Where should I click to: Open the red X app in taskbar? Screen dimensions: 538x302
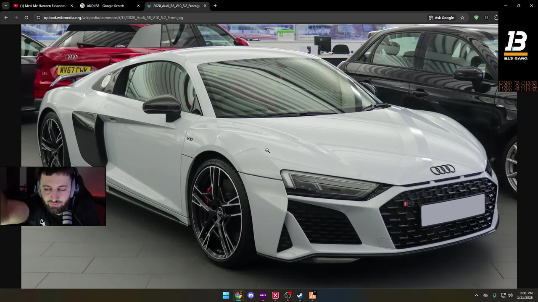coord(275,295)
